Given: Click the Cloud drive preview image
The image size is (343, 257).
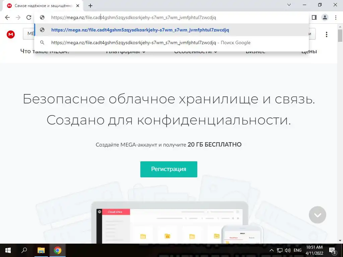Looking at the screenshot, I should [170, 223].
